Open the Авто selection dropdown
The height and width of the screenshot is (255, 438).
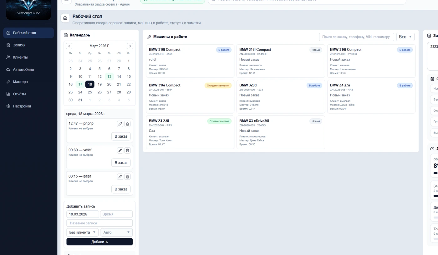pyautogui.click(x=116, y=232)
